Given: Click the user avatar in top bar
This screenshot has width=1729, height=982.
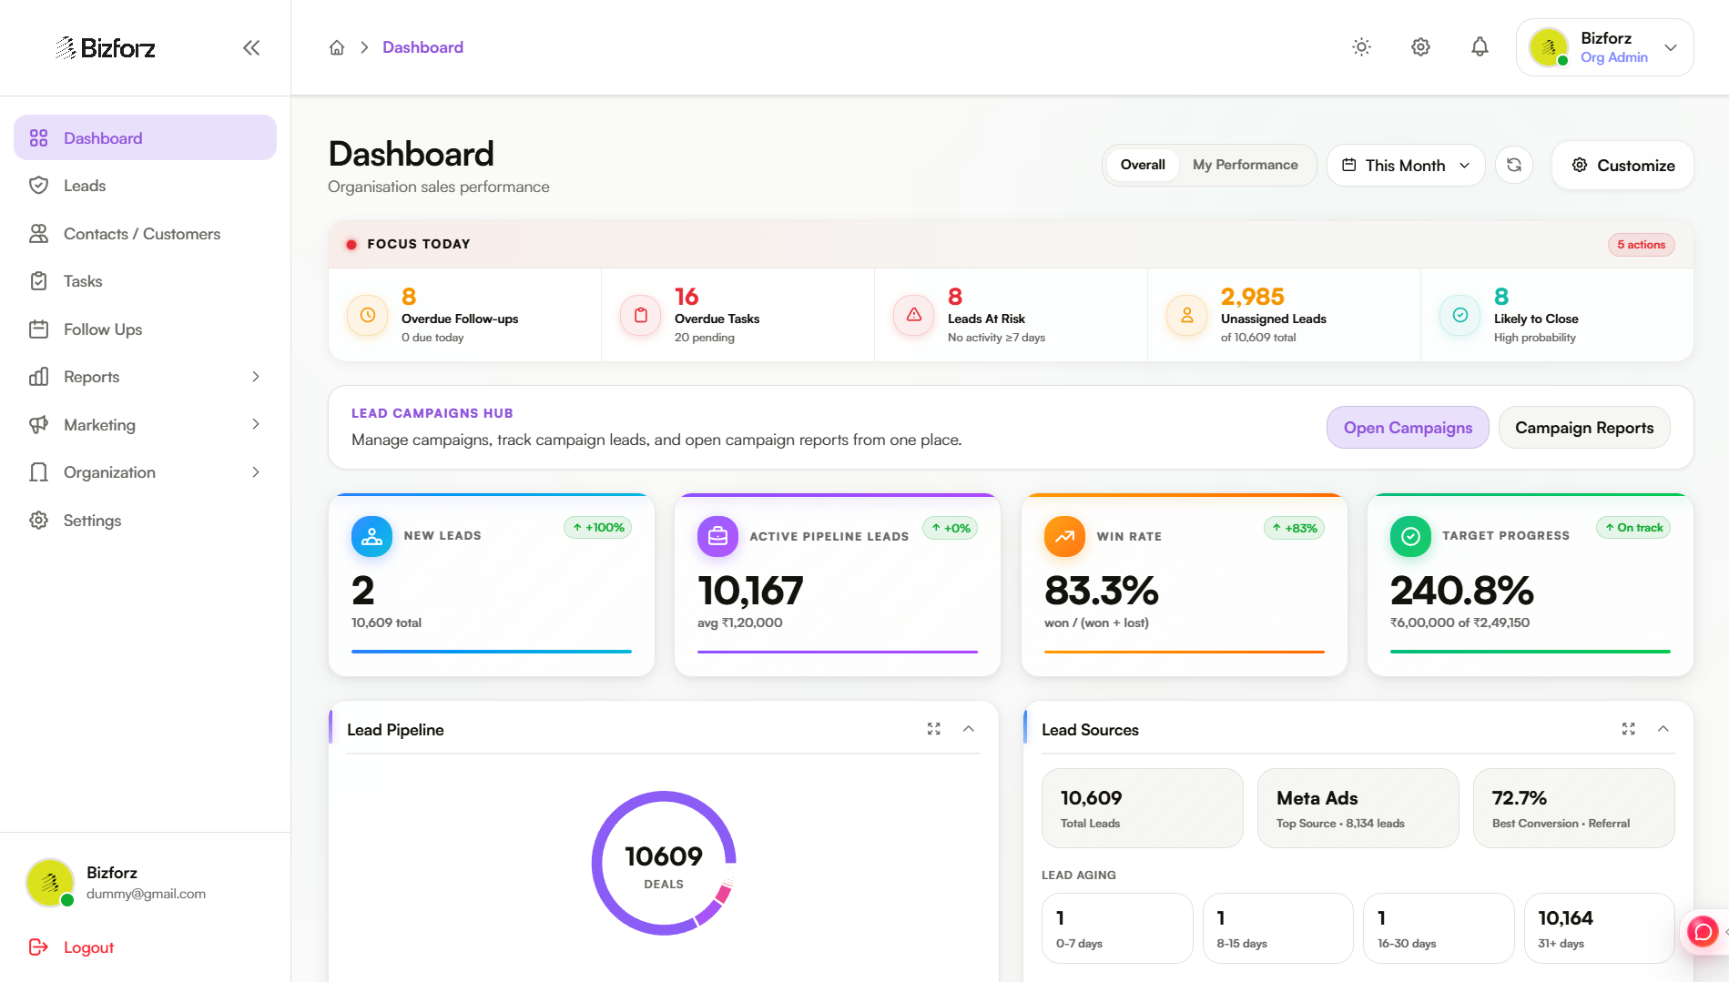Looking at the screenshot, I should pos(1548,47).
